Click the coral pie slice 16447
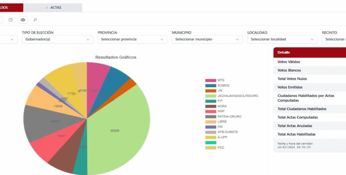Viewport: 346px width, 175px height. [58, 141]
